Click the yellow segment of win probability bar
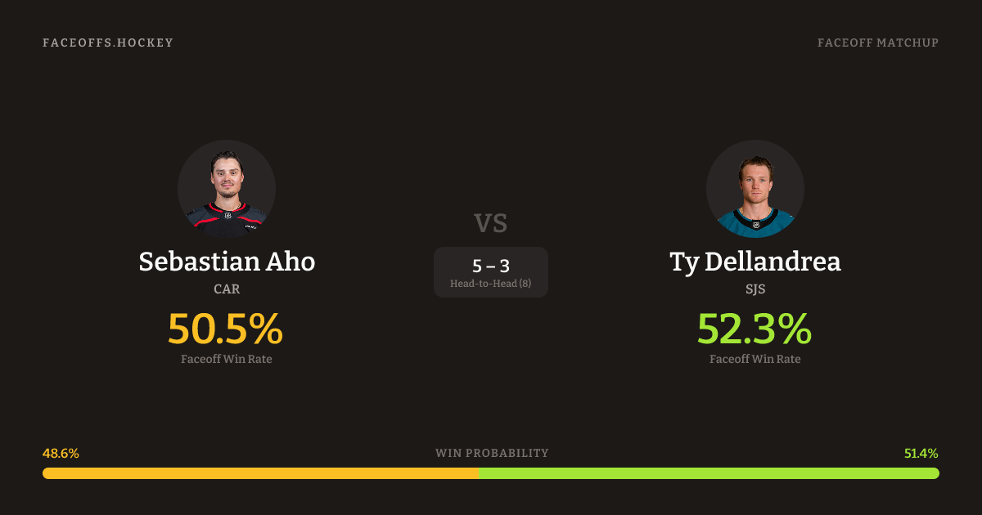982x515 pixels. (260, 473)
